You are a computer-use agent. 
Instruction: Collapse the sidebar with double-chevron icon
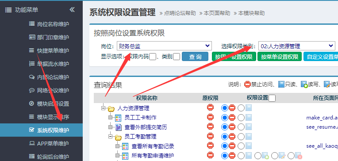(72, 9)
